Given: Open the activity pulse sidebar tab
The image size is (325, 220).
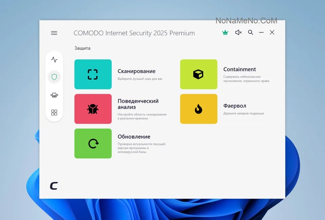Looking at the screenshot, I should tap(54, 60).
